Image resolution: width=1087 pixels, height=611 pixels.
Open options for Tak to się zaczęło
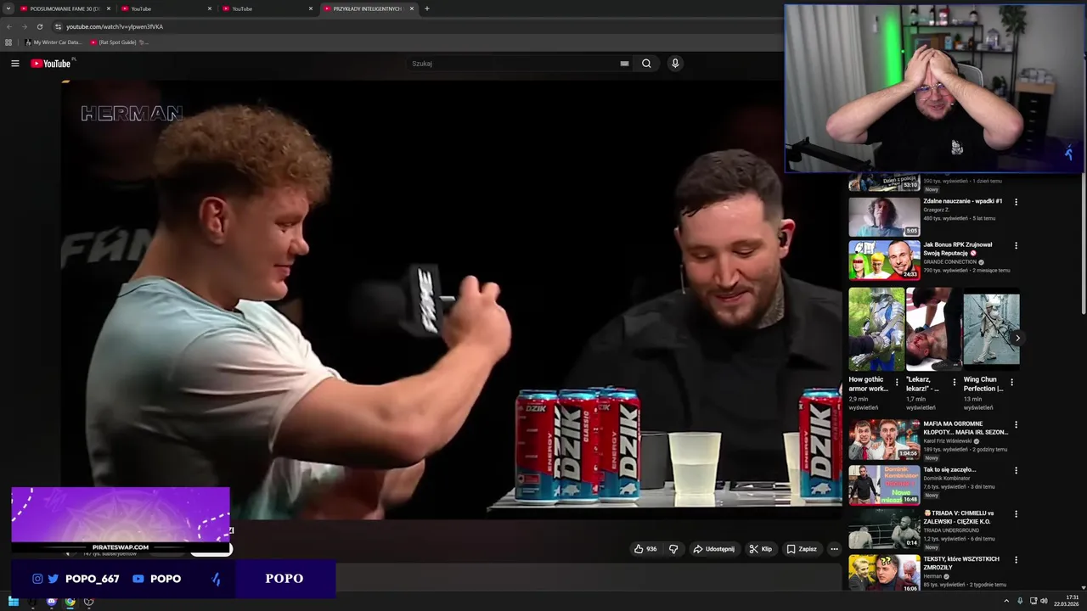click(x=1016, y=471)
